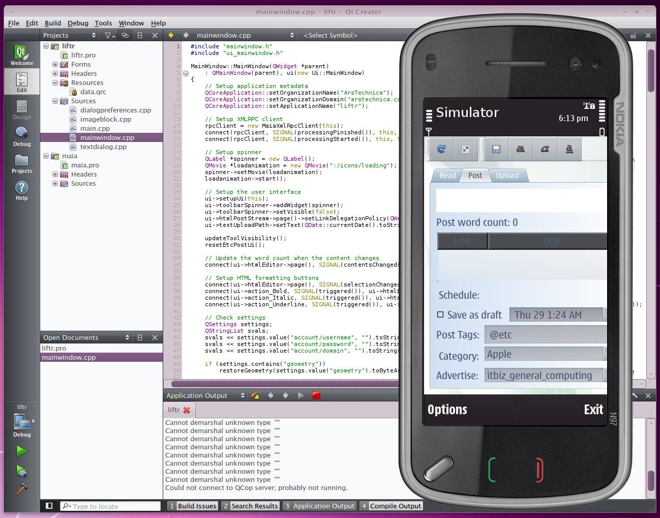Screen dimensions: 660x518
Task: Click the simulator save floppy icon
Action: click(496, 149)
